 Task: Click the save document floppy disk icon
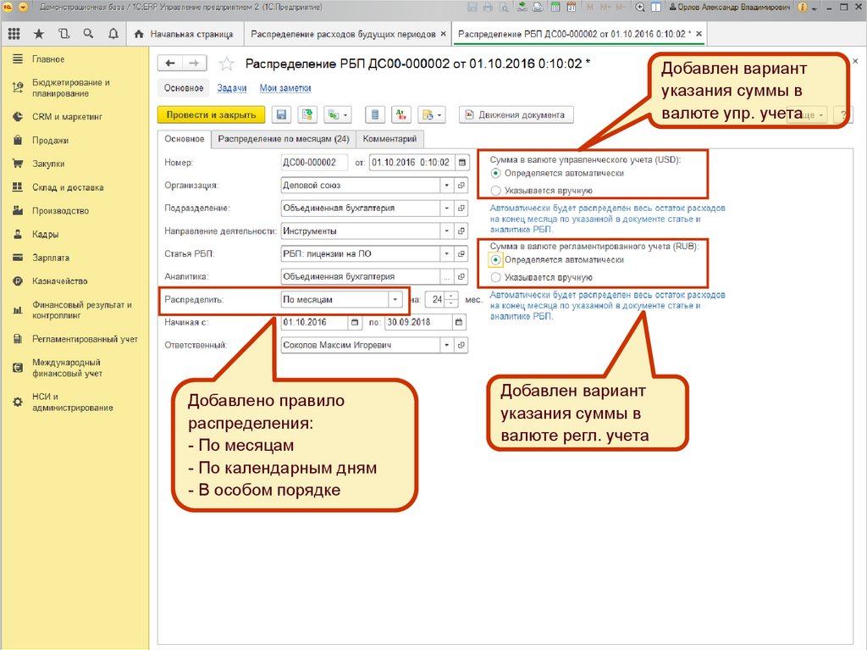281,115
